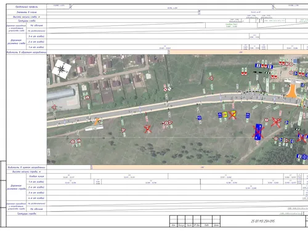This screenshot has height=231, width=308.
Task: Click the compass rose north arrow
Action: [x=61, y=69]
